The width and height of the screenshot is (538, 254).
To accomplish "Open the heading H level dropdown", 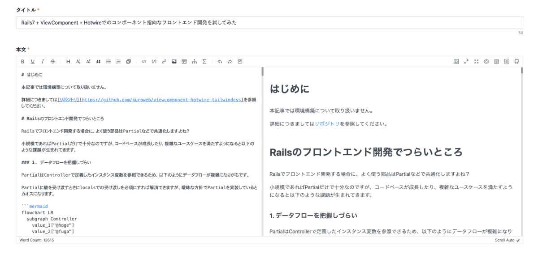I will point(68,61).
